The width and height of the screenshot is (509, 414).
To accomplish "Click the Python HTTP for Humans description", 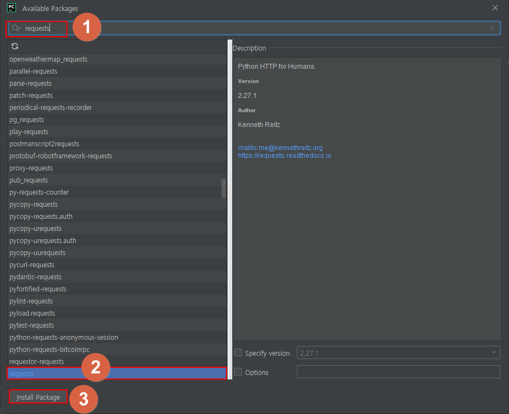I will (277, 66).
